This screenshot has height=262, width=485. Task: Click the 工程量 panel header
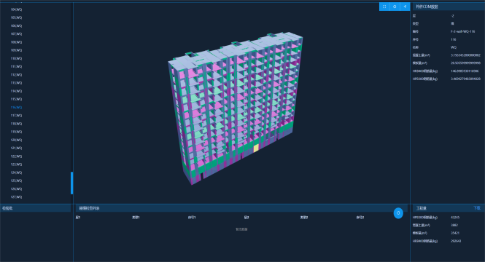[x=422, y=208]
